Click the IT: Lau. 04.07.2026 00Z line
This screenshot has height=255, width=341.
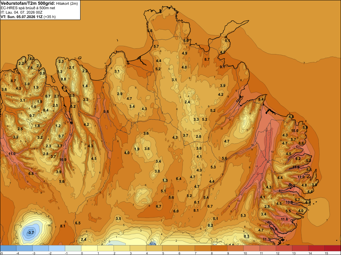[21, 12]
